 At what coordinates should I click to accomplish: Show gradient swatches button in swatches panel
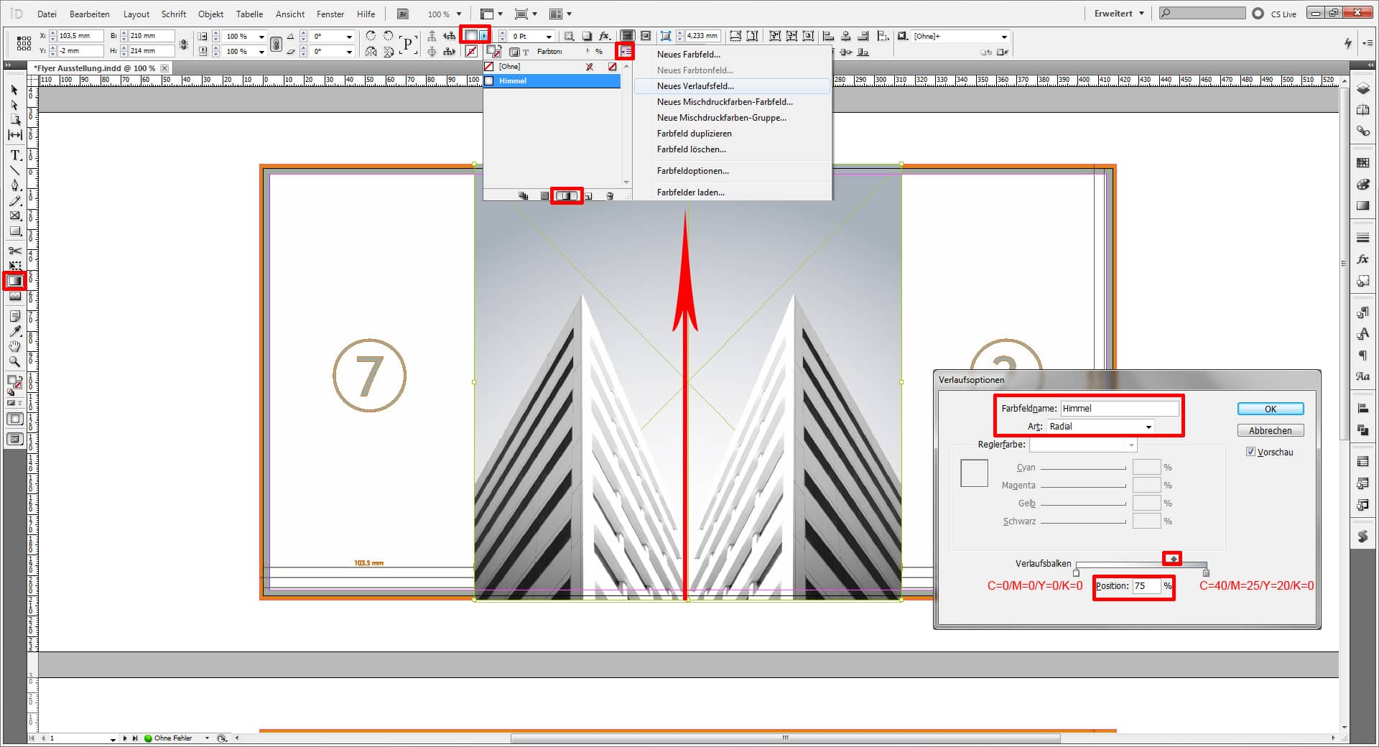(x=567, y=196)
